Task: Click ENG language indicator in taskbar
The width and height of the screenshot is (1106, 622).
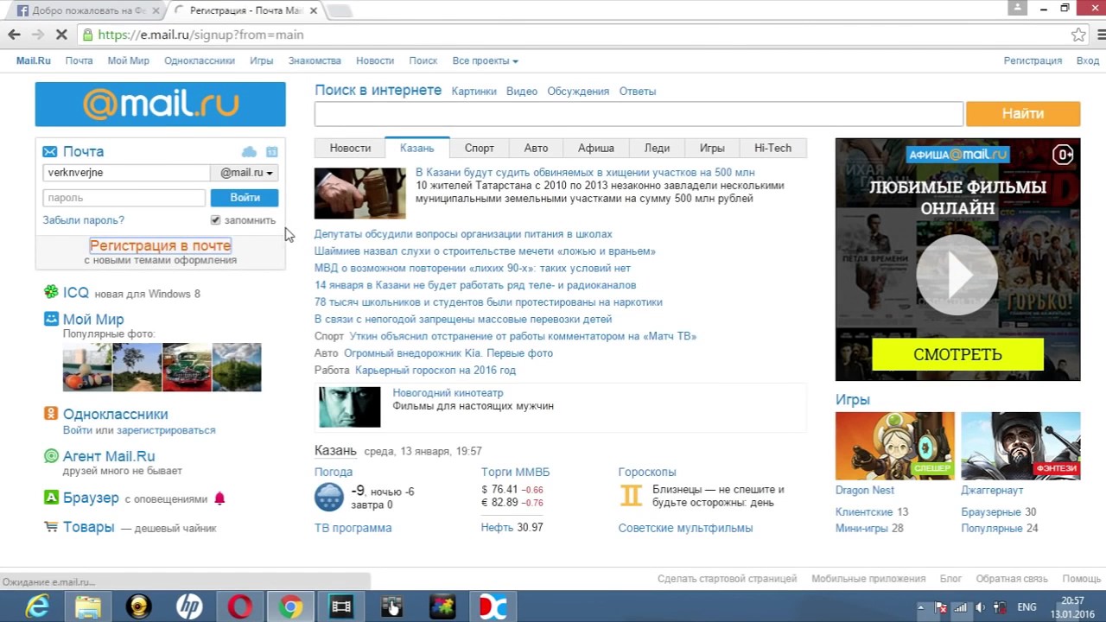Action: [x=1027, y=607]
